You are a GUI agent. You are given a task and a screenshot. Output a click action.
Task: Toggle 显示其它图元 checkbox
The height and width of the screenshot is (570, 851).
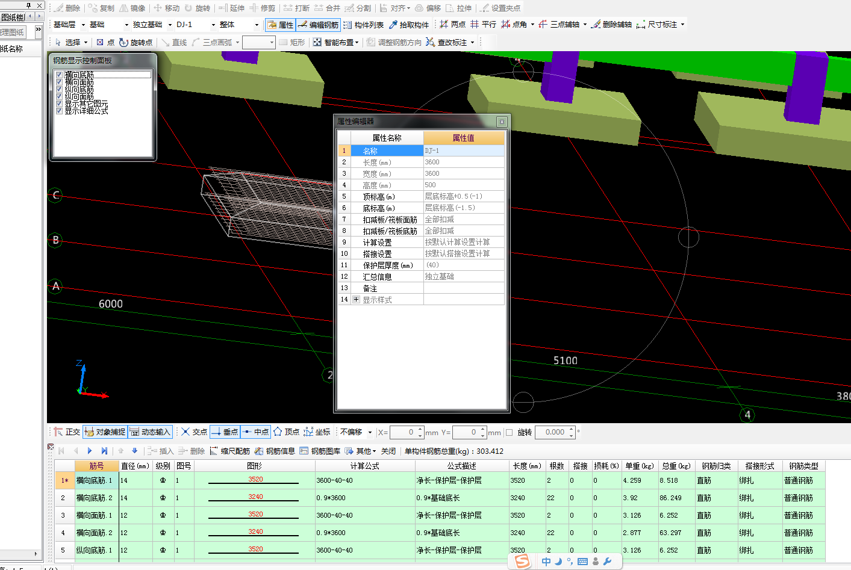pyautogui.click(x=59, y=104)
